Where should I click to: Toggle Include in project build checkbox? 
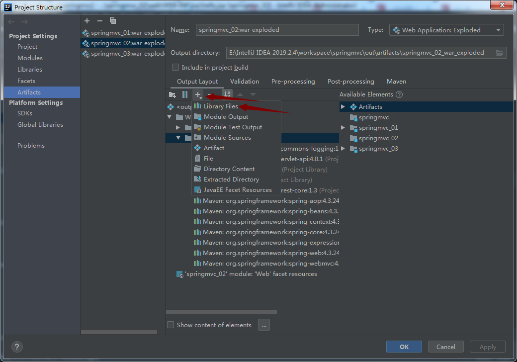175,67
